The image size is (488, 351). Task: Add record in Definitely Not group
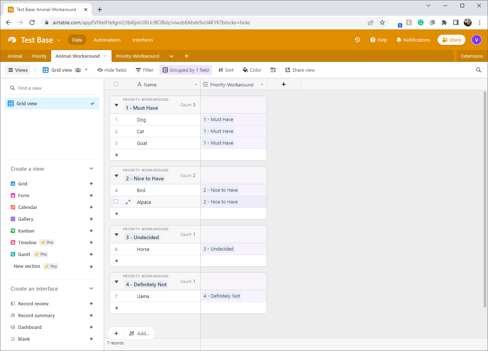tap(117, 308)
